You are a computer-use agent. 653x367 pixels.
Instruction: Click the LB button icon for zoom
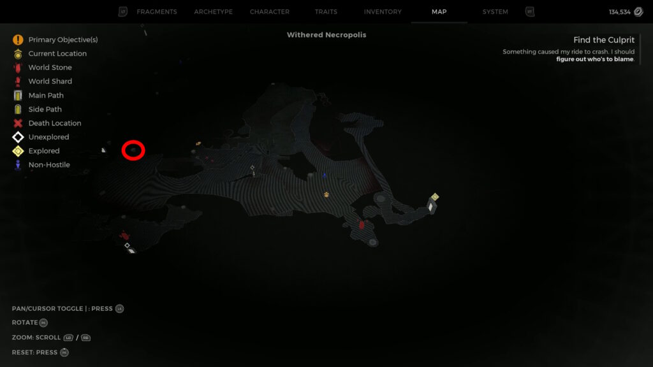tap(68, 338)
